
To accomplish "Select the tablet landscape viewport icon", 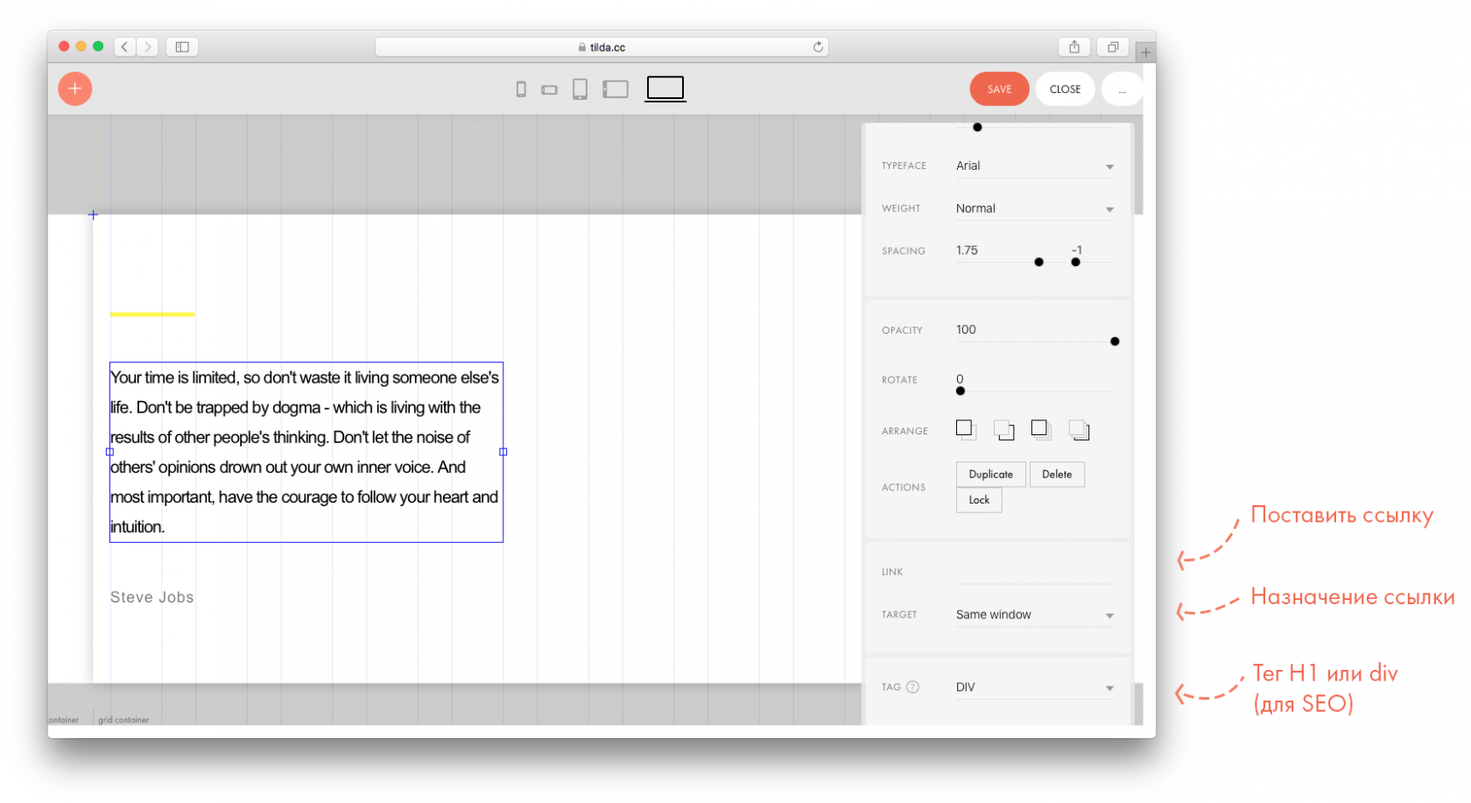I will pos(616,89).
